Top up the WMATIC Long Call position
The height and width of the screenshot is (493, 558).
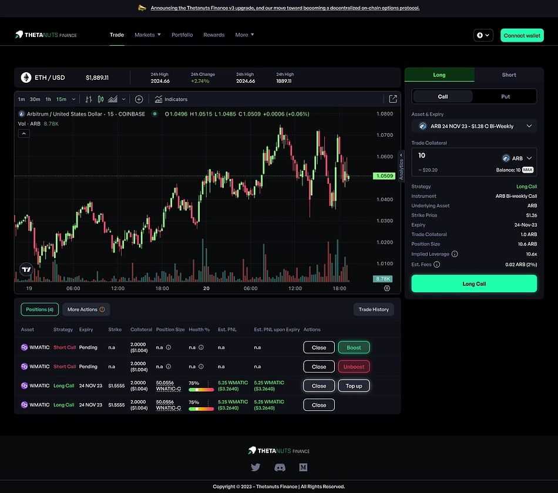354,386
